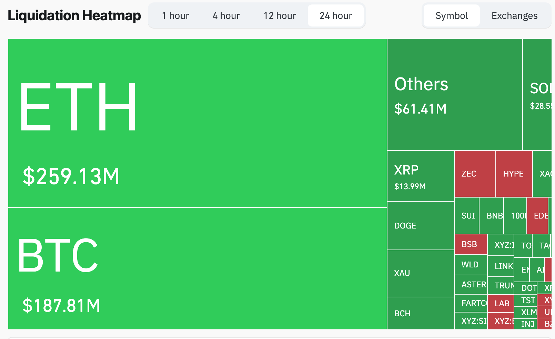Switch heatmap view to Symbol

point(452,15)
